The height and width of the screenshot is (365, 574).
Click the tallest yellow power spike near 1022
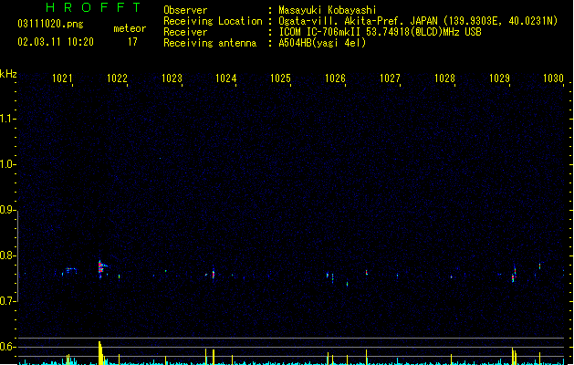tap(100, 352)
